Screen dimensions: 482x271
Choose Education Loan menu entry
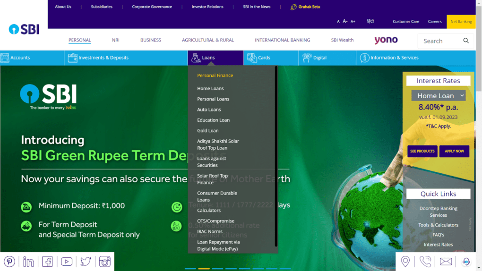(x=213, y=120)
